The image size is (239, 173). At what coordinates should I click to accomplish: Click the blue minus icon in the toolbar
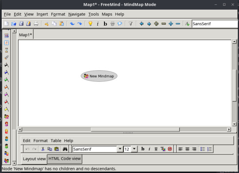tap(178, 23)
